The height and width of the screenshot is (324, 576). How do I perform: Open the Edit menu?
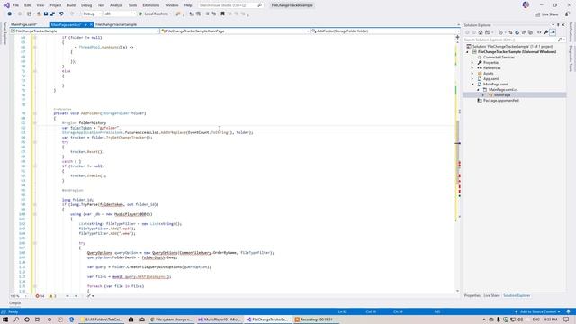pyautogui.click(x=28, y=5)
